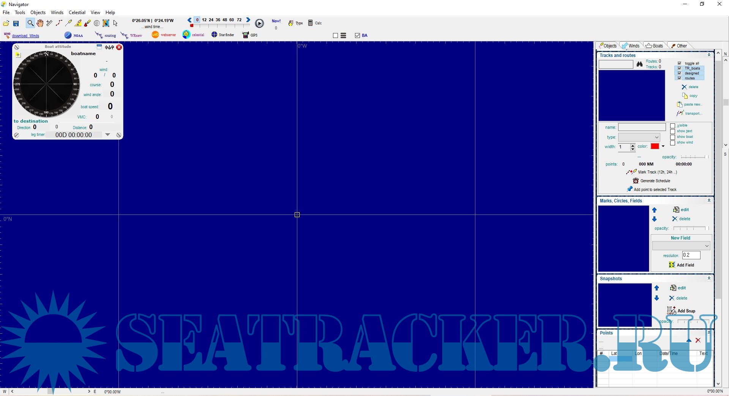Switch to the Winds tab
The width and height of the screenshot is (729, 396).
point(631,46)
